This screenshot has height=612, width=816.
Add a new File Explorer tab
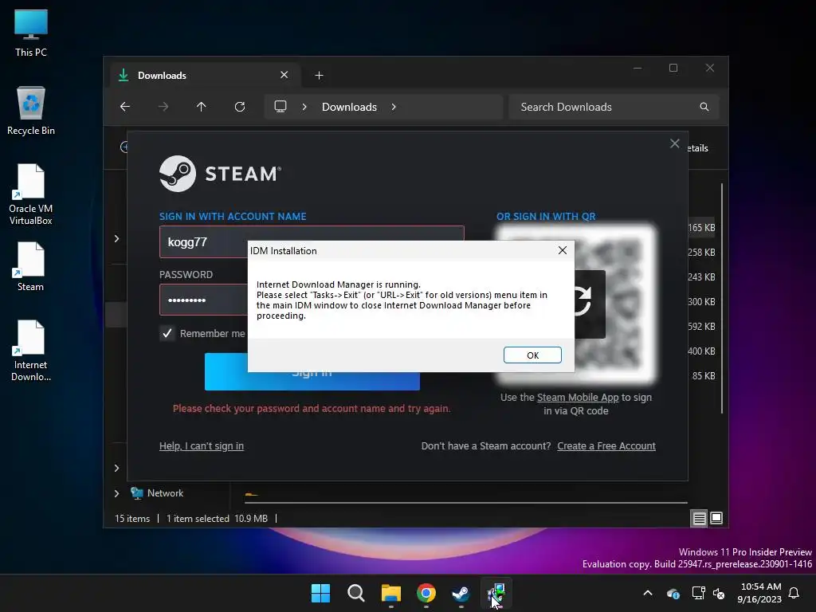pos(319,76)
